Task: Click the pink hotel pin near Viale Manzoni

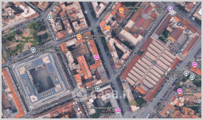Action: point(195,65)
